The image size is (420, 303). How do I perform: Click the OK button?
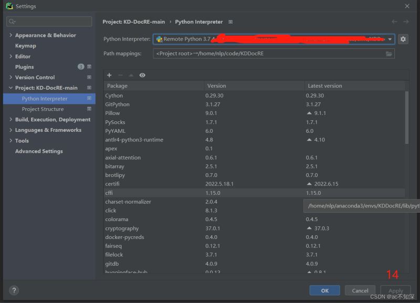pos(324,290)
